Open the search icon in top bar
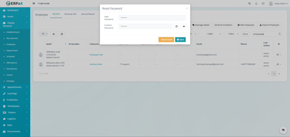Screen dimensions: 290x137 point(250,3)
